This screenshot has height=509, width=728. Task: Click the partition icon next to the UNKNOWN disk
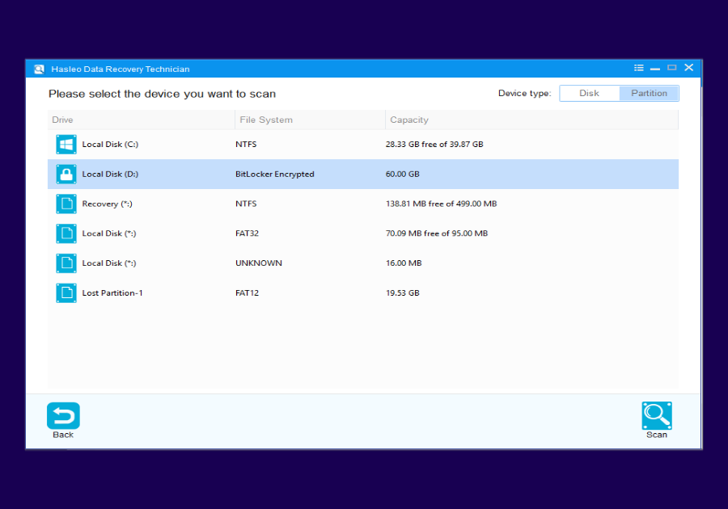(66, 263)
